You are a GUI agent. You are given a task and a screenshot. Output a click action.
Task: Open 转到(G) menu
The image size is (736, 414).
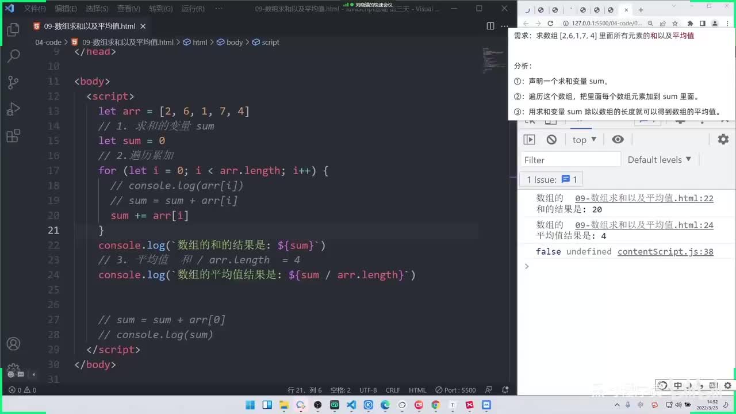[160, 9]
